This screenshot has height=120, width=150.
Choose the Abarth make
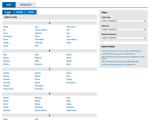(x=6, y=27)
